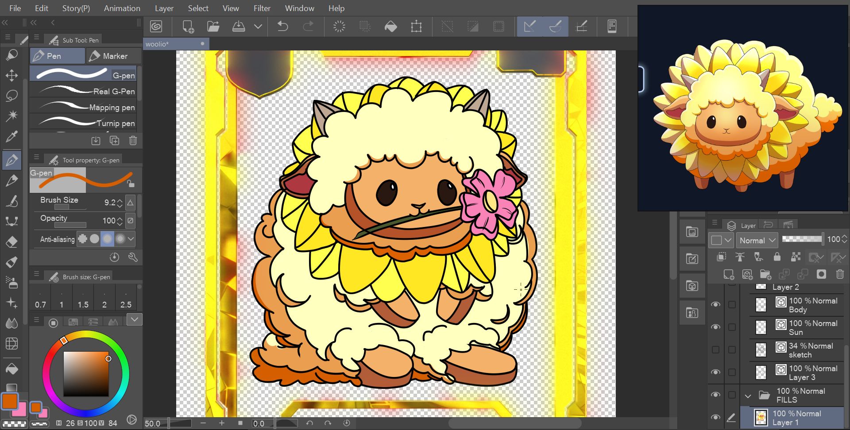
Task: Fill the selection using command bar
Action: pos(390,27)
